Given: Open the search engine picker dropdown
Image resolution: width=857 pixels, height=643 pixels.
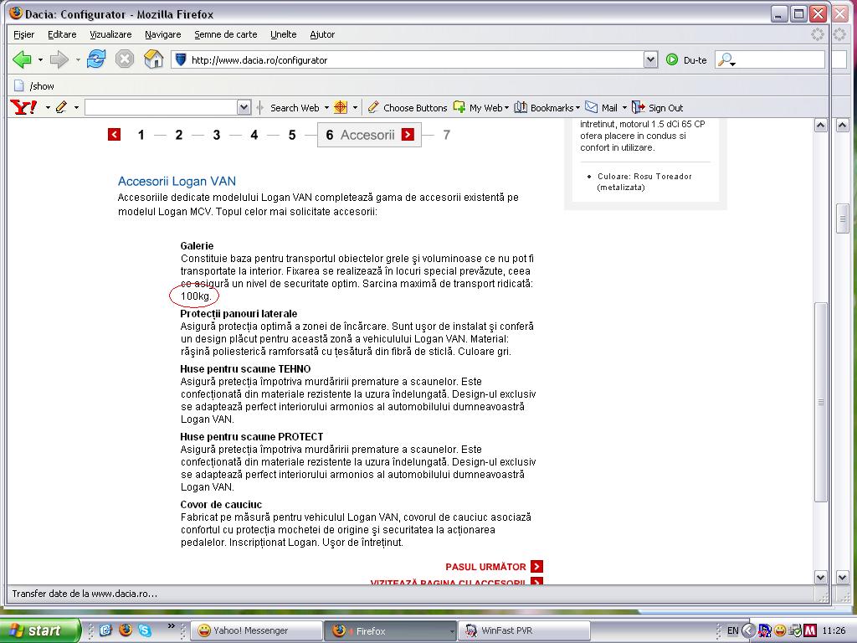Looking at the screenshot, I should click(727, 60).
